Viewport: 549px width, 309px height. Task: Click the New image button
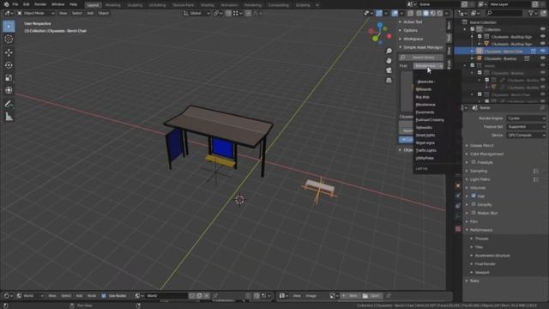click(351, 296)
